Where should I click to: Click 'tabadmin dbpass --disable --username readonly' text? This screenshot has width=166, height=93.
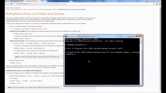tap(26, 81)
